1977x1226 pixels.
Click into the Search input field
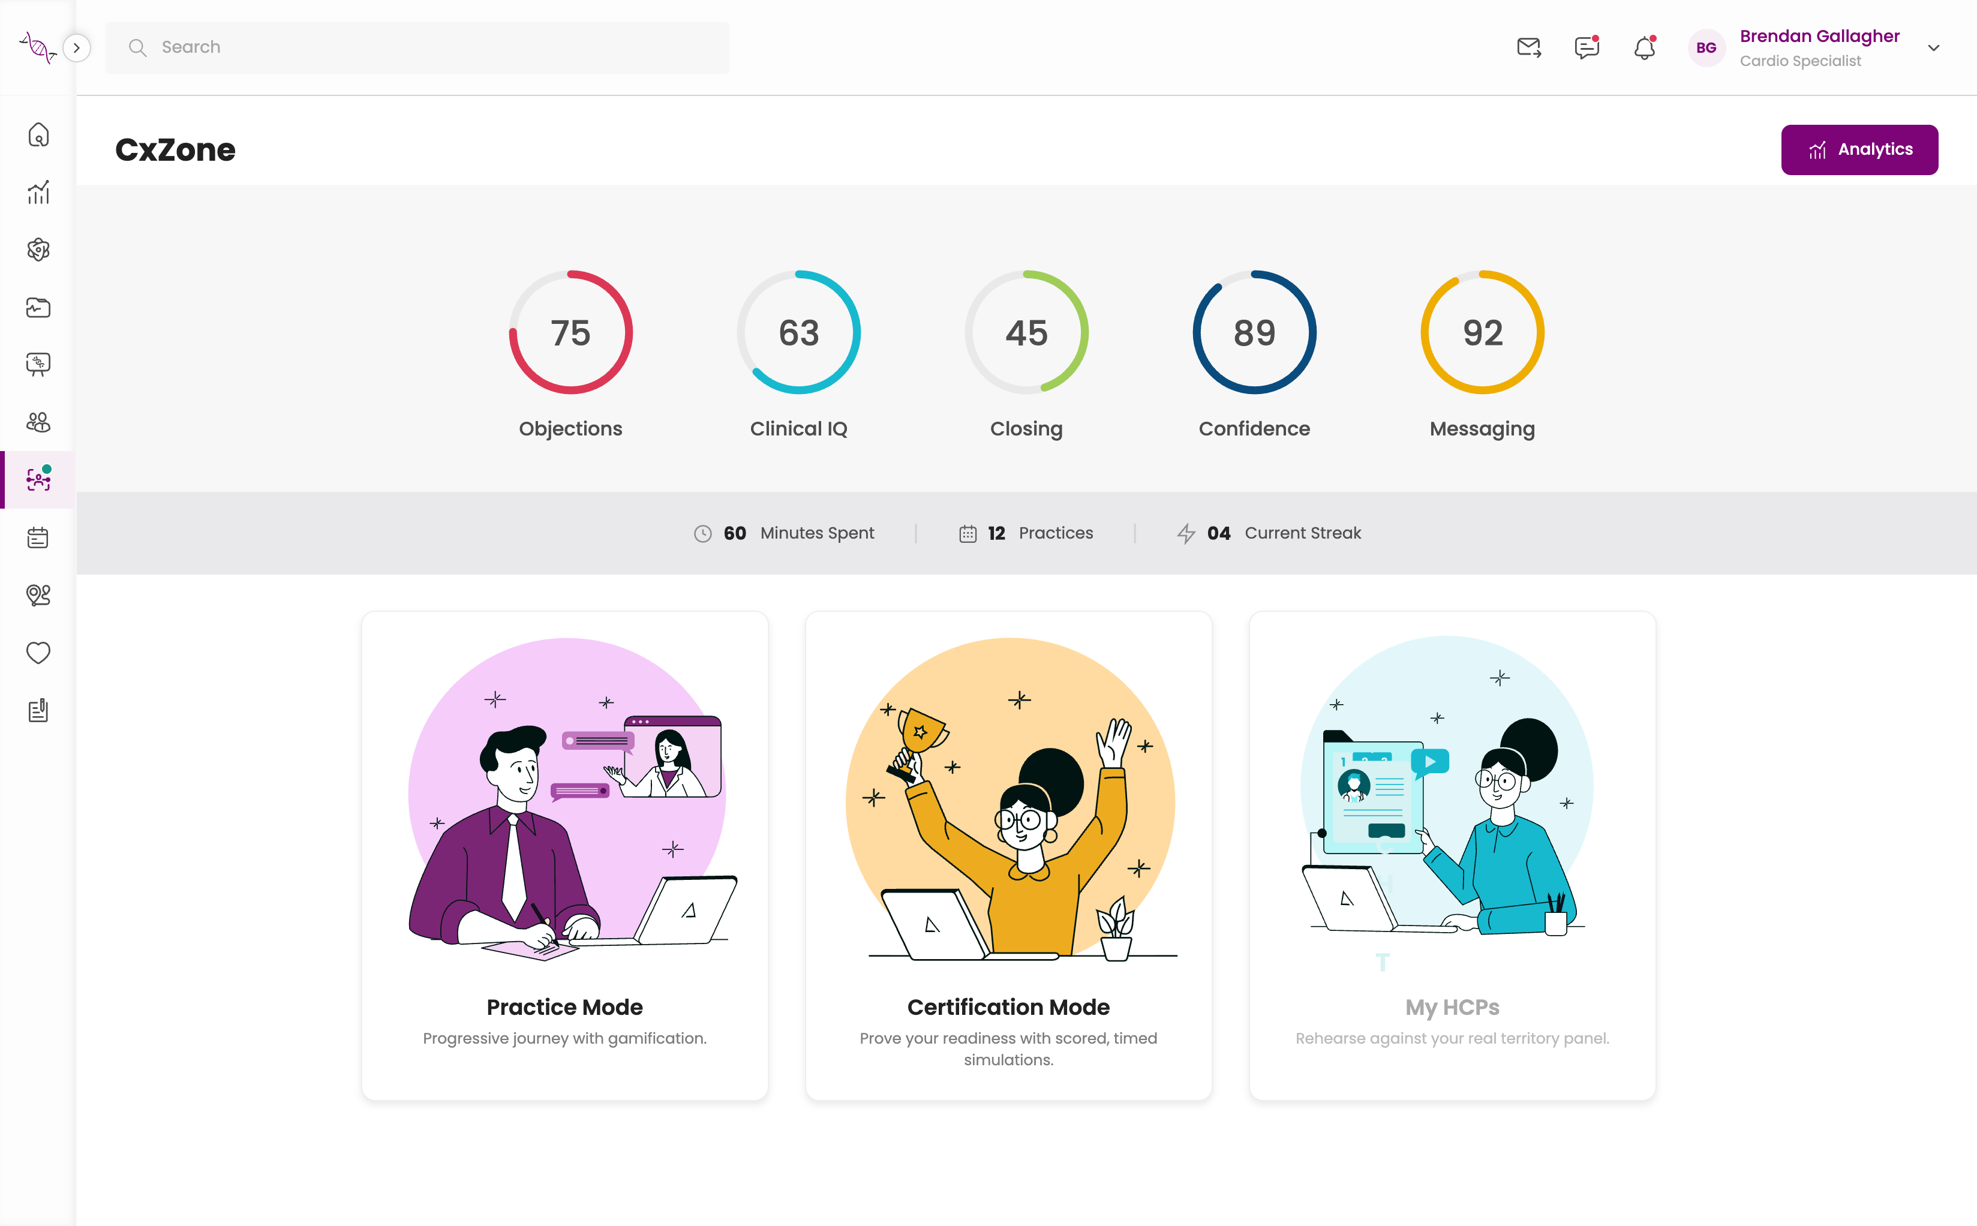point(417,48)
